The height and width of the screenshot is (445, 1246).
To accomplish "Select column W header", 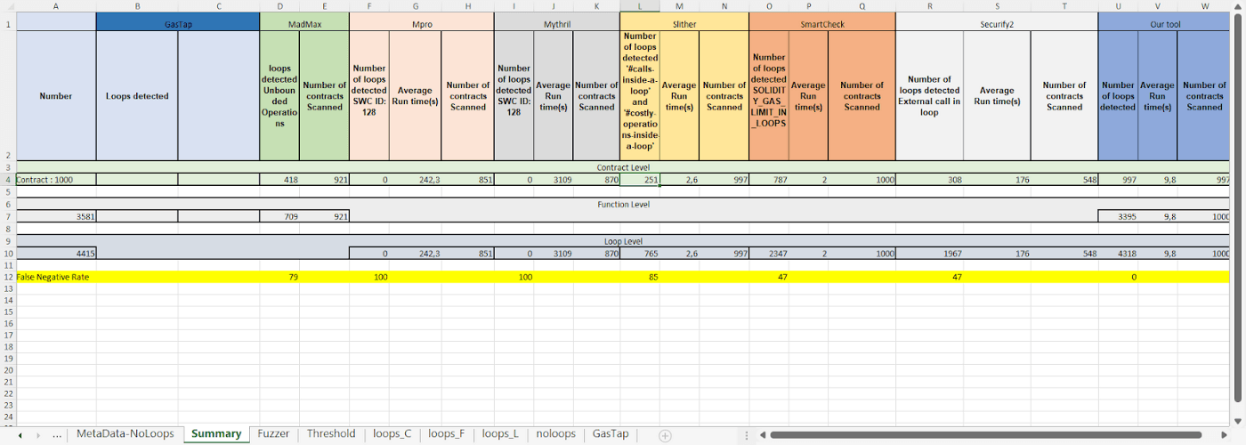I will (1204, 4).
